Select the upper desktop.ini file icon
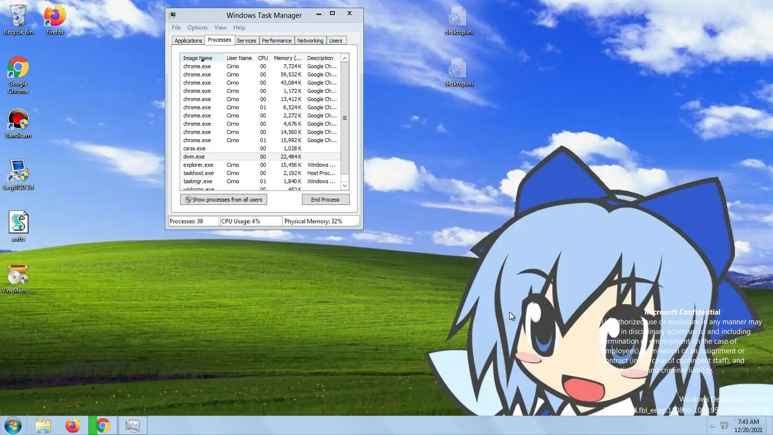This screenshot has height=435, width=773. pos(458,20)
